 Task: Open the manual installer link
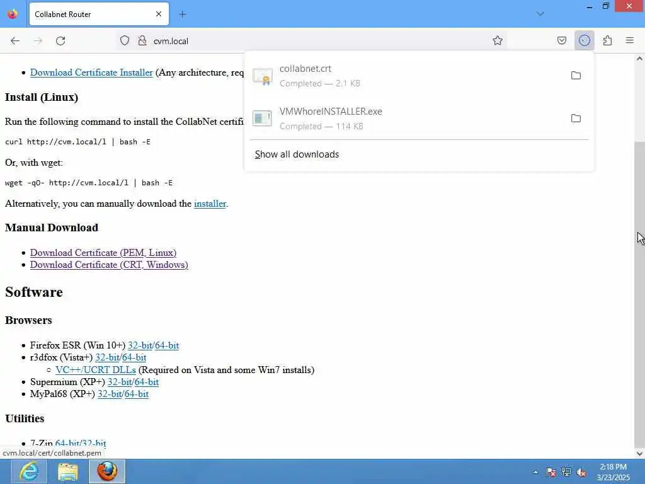tap(210, 204)
